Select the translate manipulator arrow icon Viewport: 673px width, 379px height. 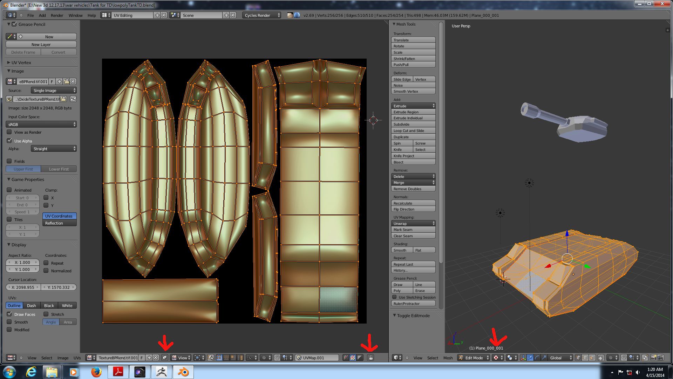point(530,358)
